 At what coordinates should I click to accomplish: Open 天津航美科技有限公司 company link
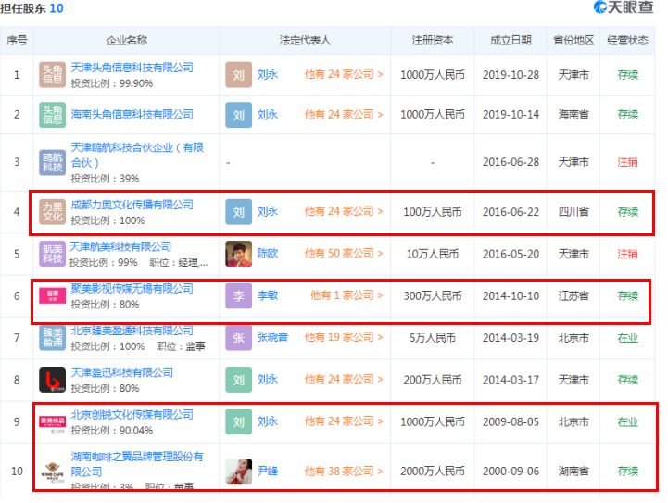tap(120, 246)
